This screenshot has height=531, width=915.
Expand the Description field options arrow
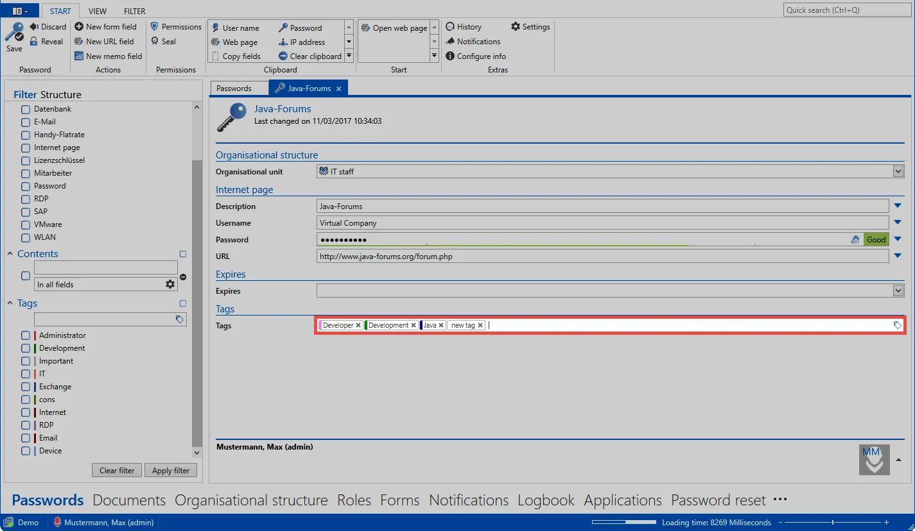pos(898,206)
